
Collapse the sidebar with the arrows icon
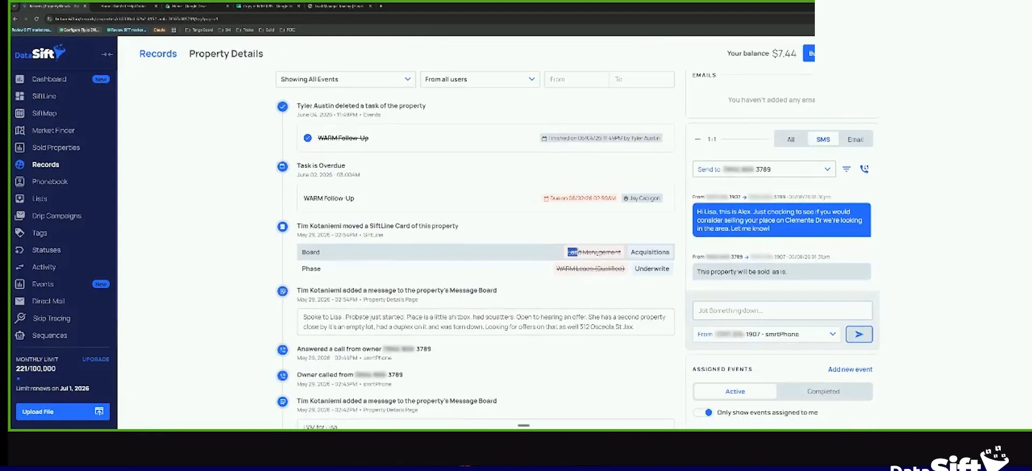[107, 54]
